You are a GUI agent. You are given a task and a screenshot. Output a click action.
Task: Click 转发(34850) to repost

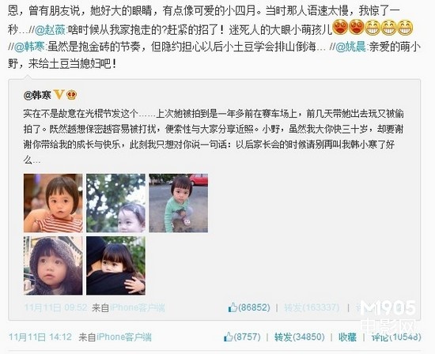pyautogui.click(x=299, y=337)
